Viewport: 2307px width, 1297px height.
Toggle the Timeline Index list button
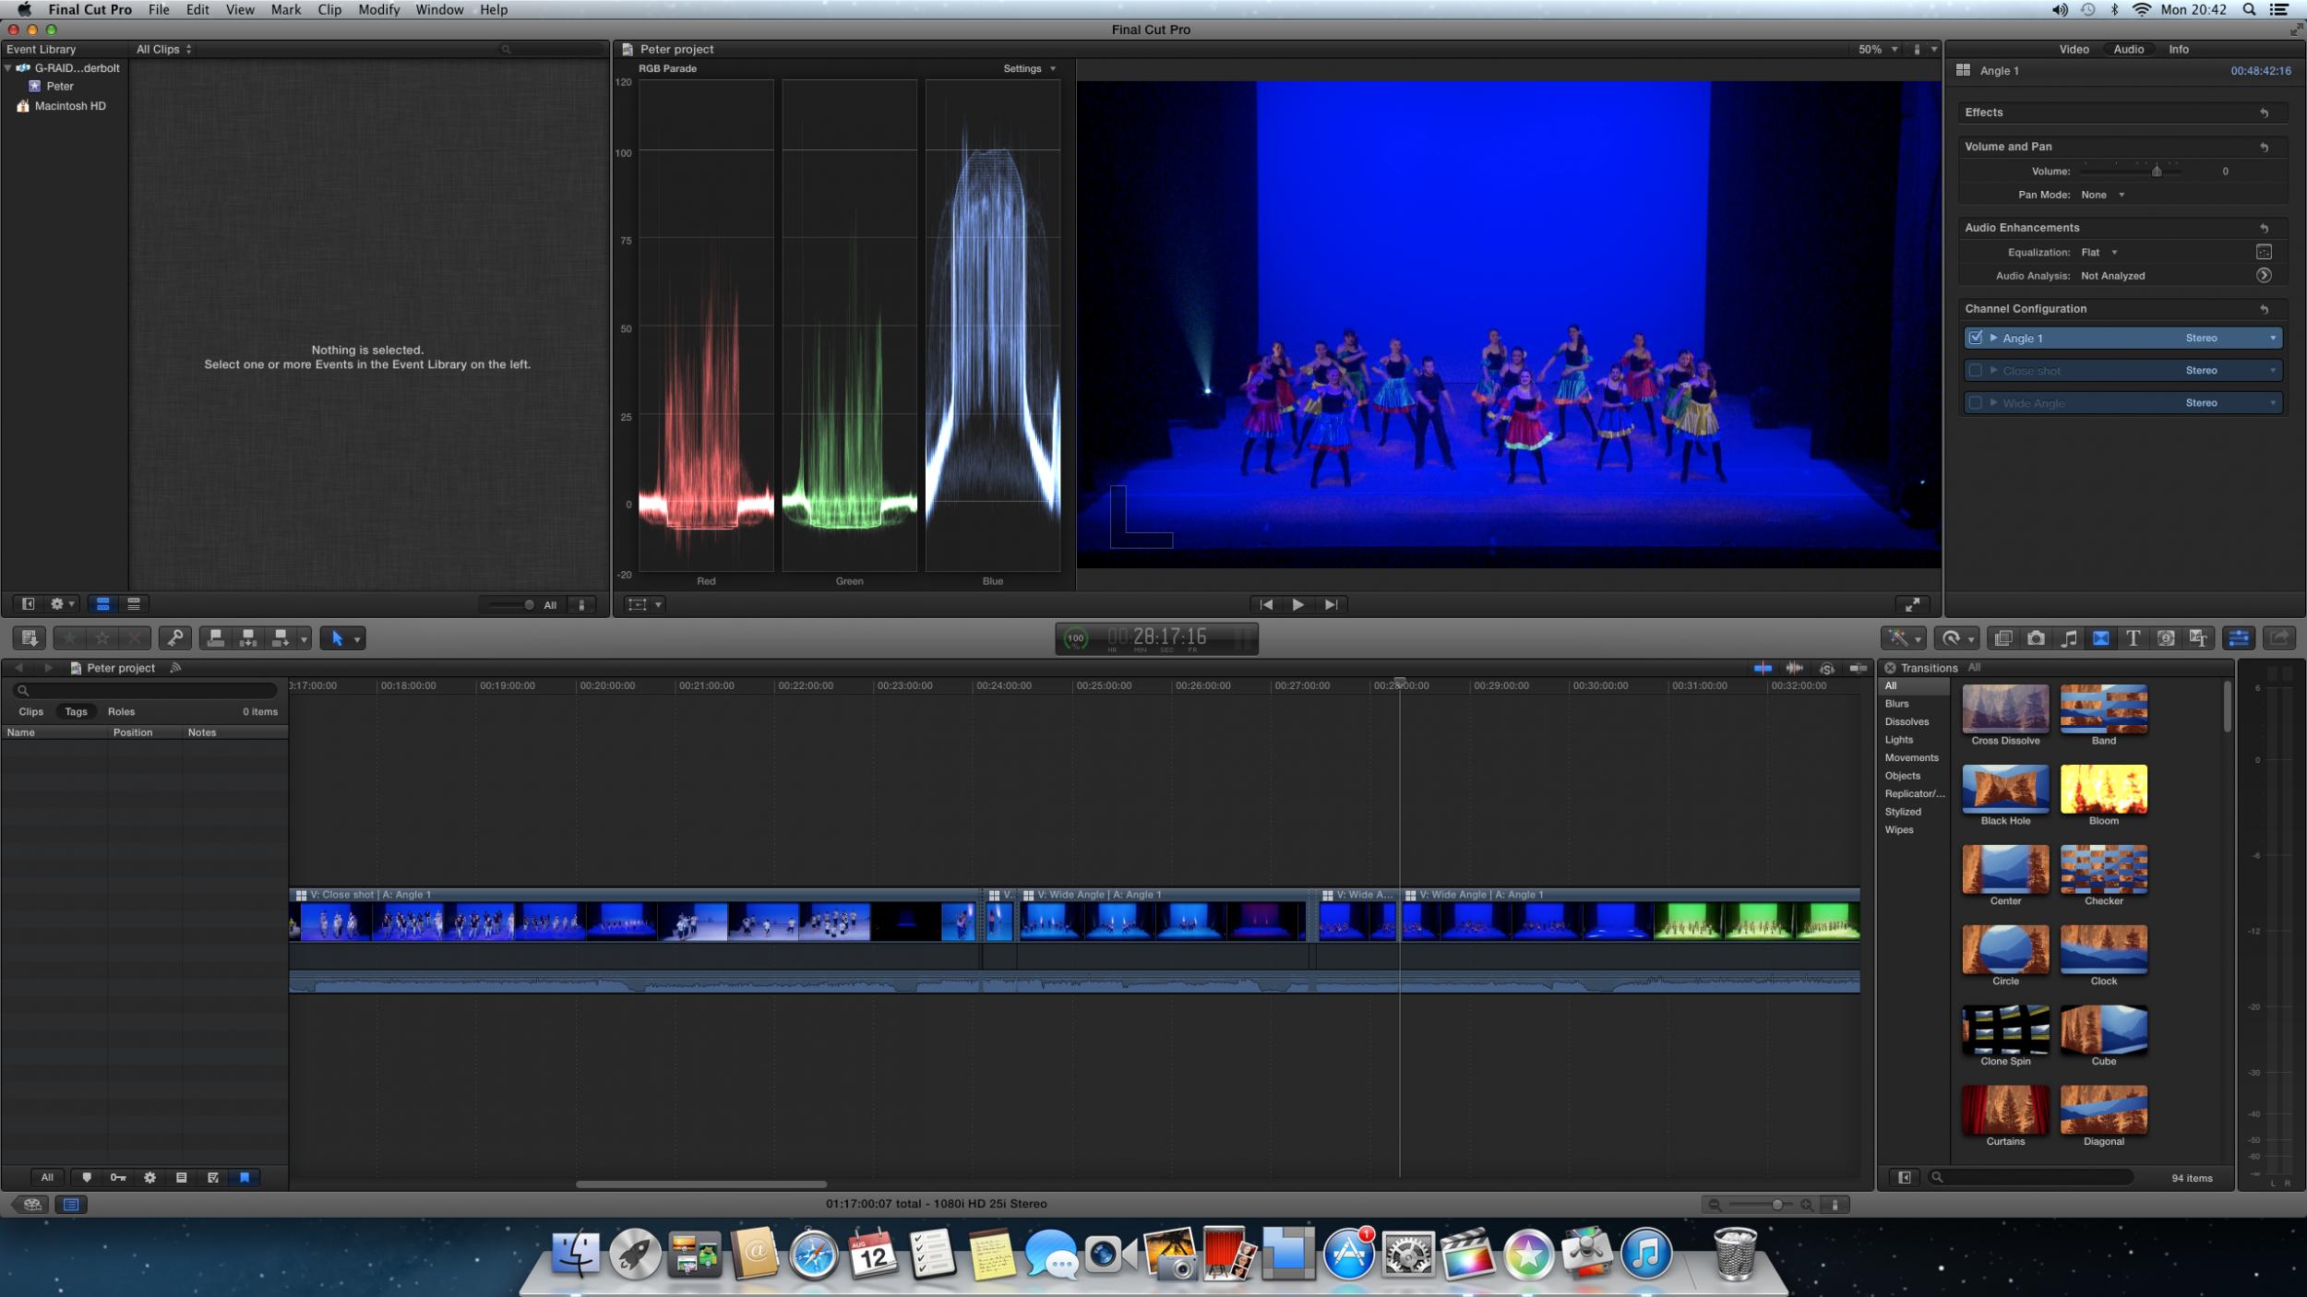point(71,1204)
